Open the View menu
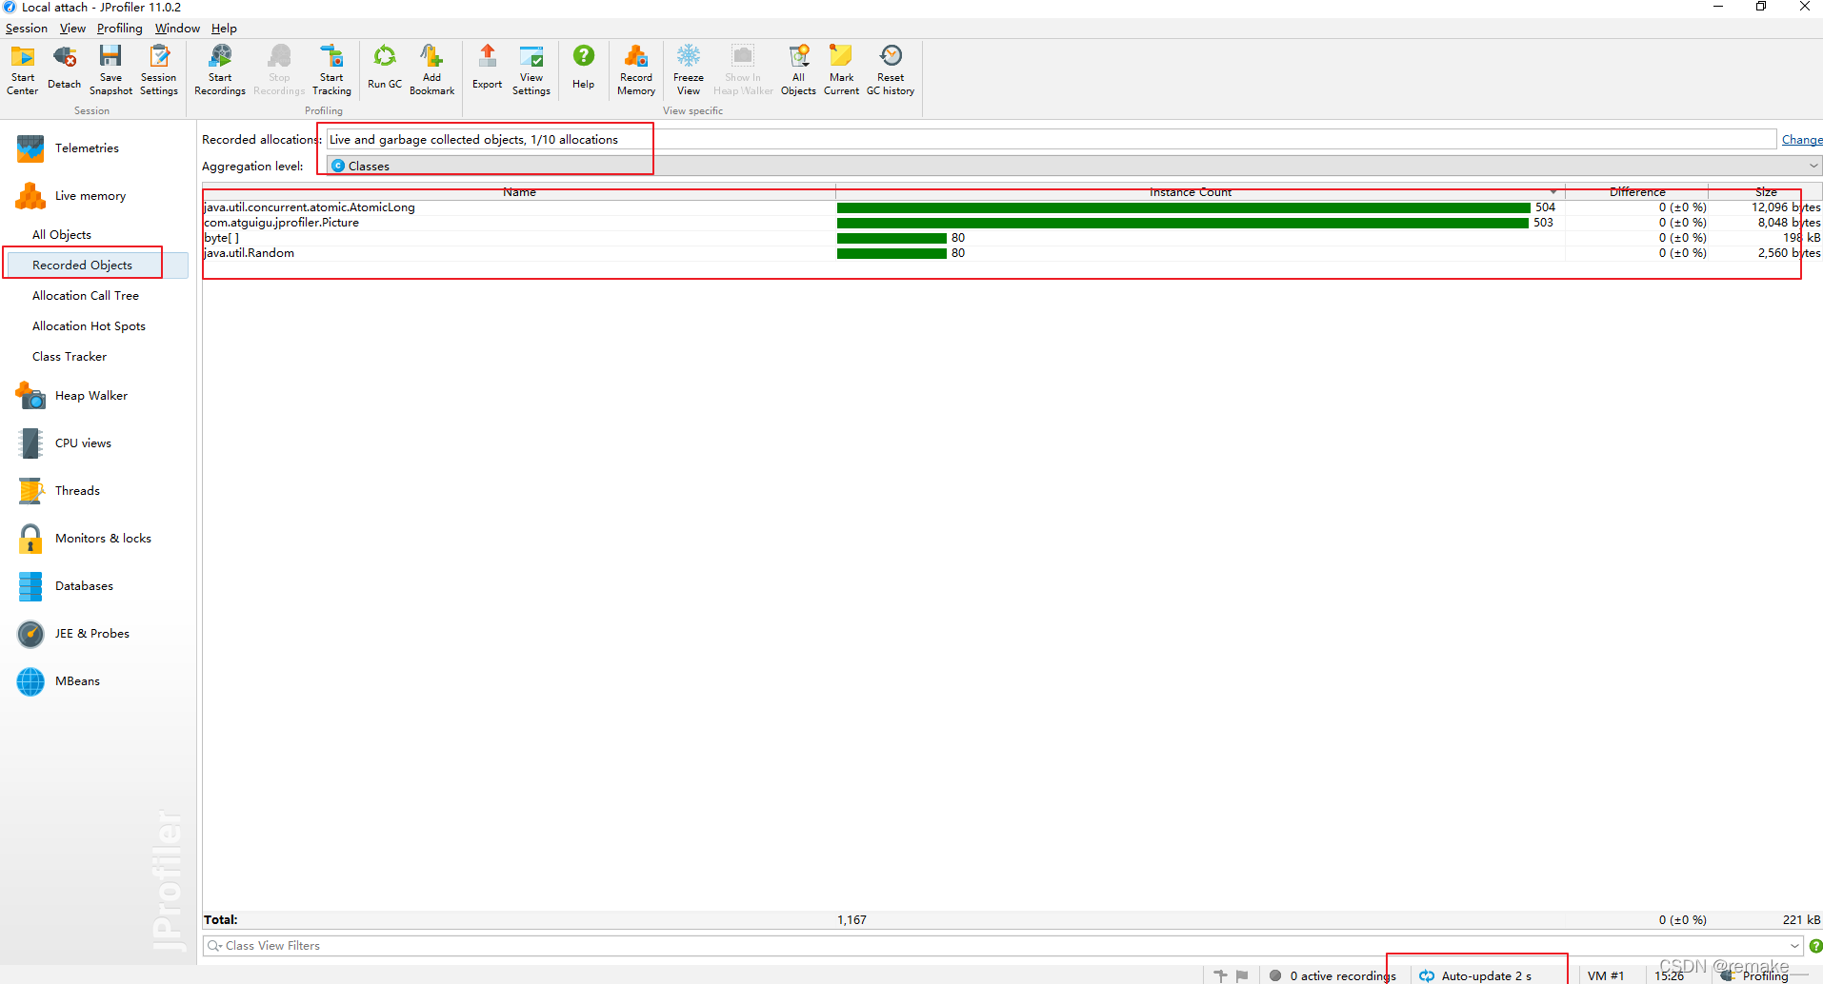The height and width of the screenshot is (984, 1823). pyautogui.click(x=72, y=29)
